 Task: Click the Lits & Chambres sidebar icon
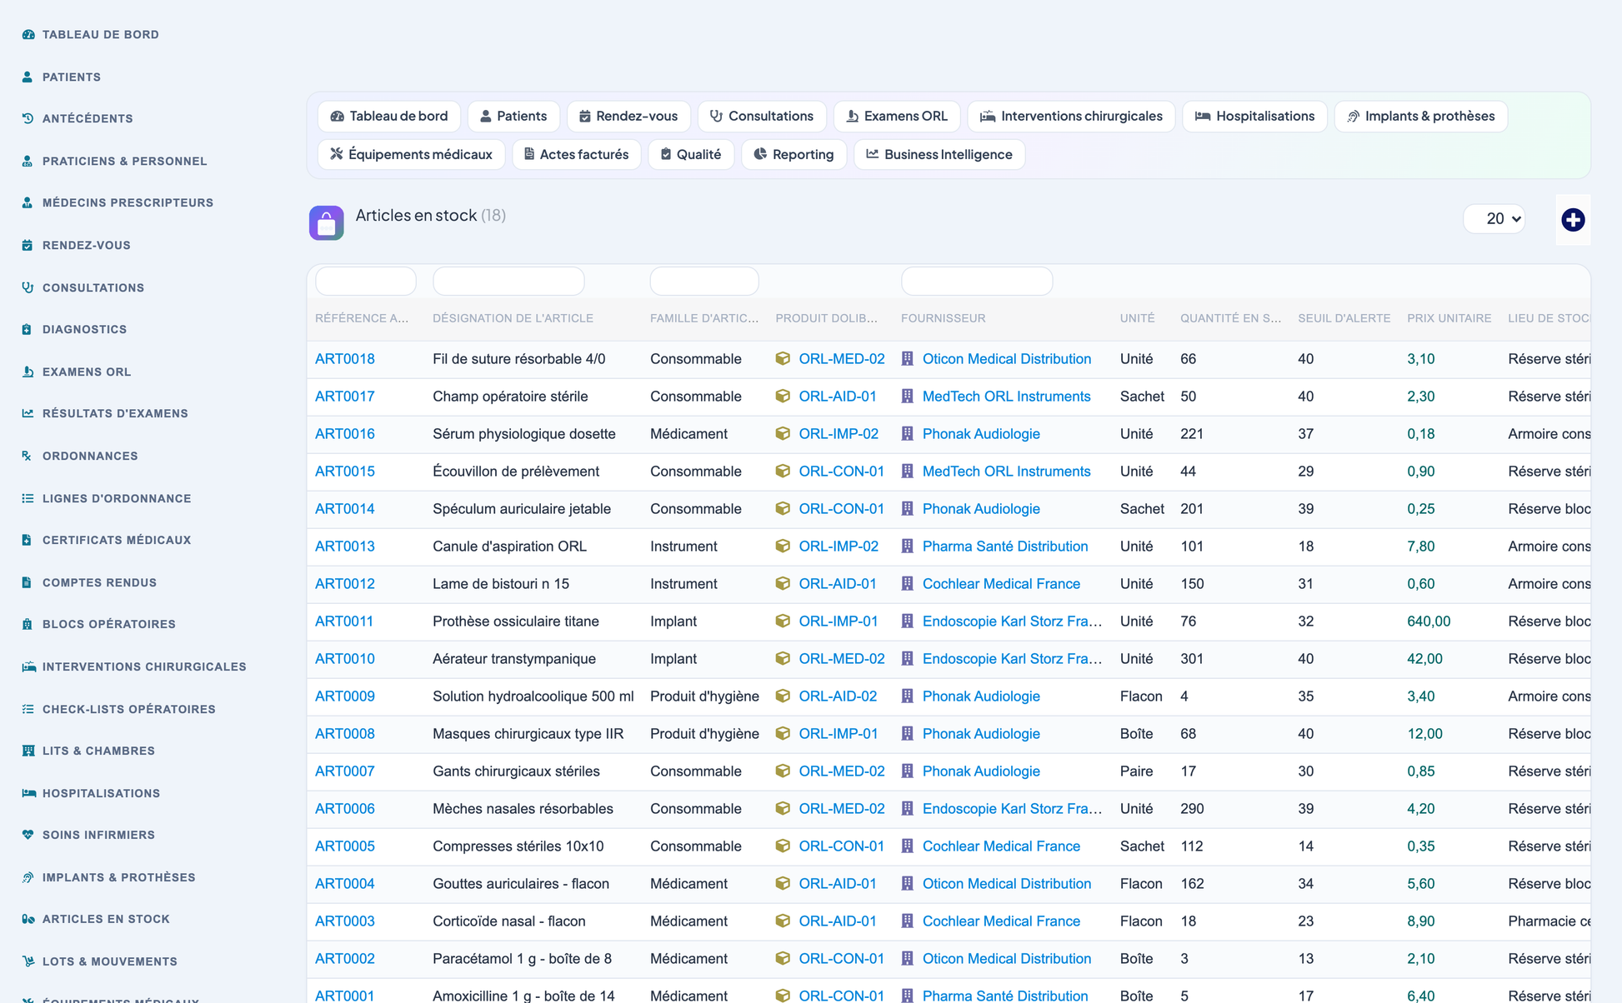[x=28, y=751]
